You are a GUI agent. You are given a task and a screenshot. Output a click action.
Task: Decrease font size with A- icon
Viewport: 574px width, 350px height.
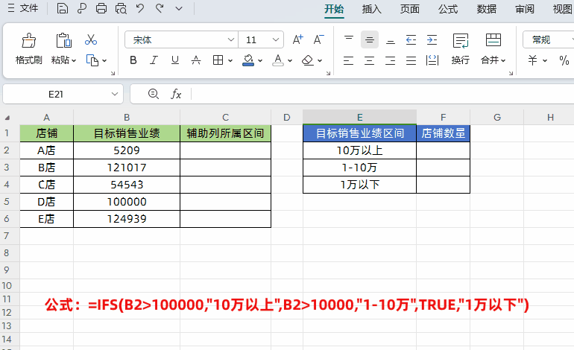coord(318,39)
